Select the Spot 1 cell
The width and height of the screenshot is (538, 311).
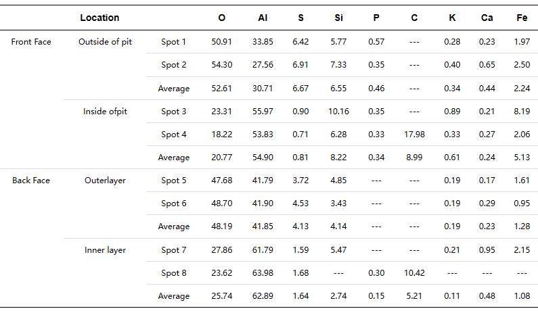(x=174, y=42)
